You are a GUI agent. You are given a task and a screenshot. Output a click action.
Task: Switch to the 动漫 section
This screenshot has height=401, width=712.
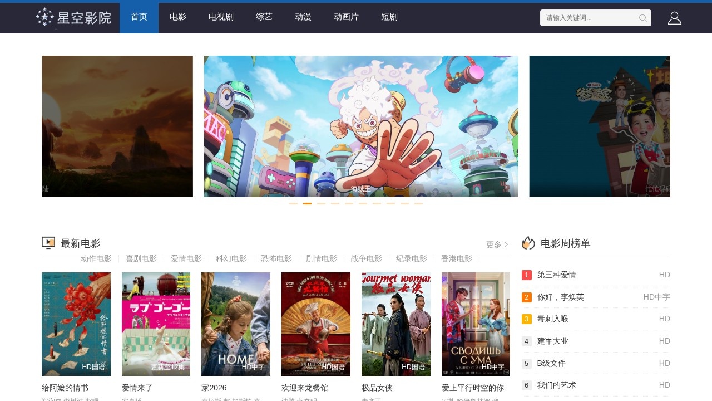303,18
